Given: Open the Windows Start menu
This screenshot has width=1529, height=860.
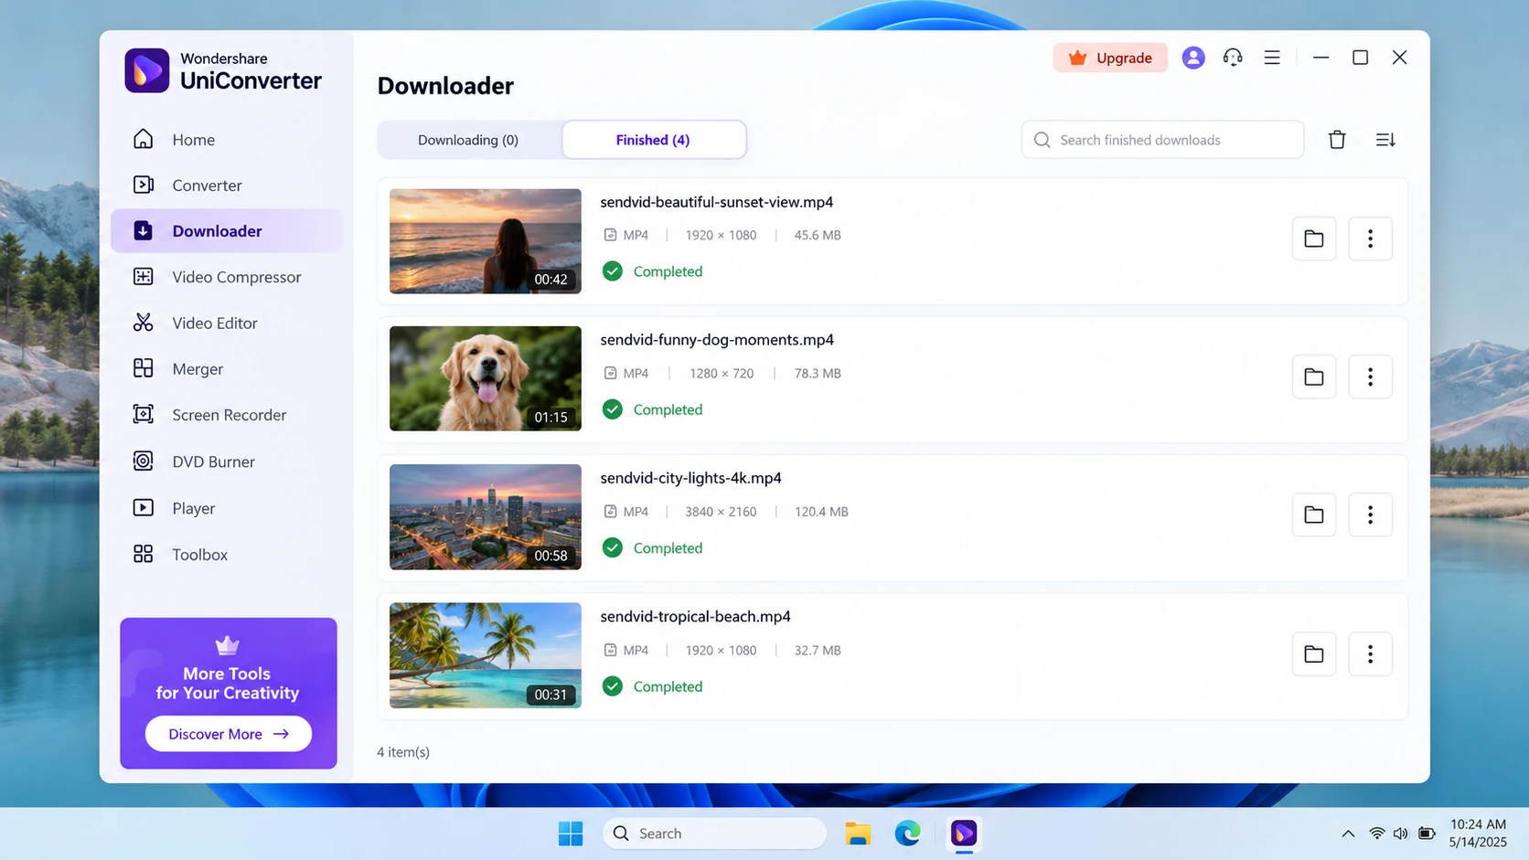Looking at the screenshot, I should [x=571, y=833].
